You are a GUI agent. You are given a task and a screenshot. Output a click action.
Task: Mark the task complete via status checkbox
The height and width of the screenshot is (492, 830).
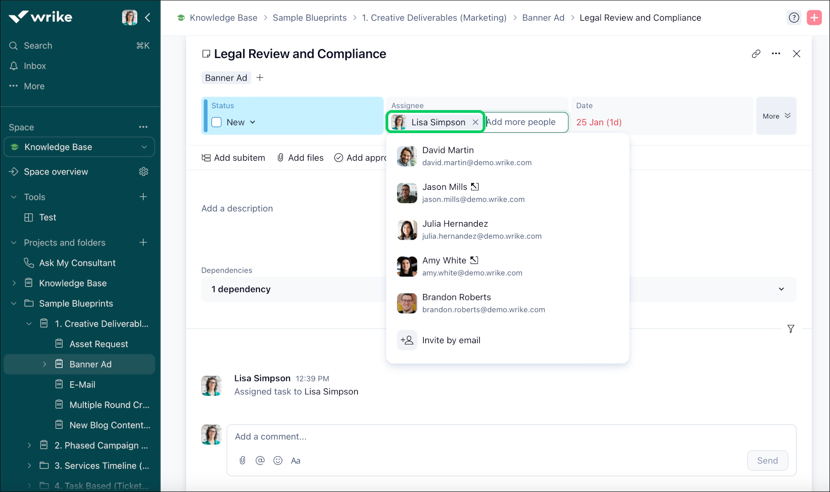(216, 122)
